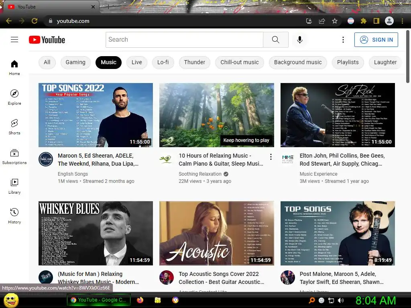Open the Whiskey Blues thumbnail
Image resolution: width=411 pixels, height=308 pixels.
click(x=96, y=233)
